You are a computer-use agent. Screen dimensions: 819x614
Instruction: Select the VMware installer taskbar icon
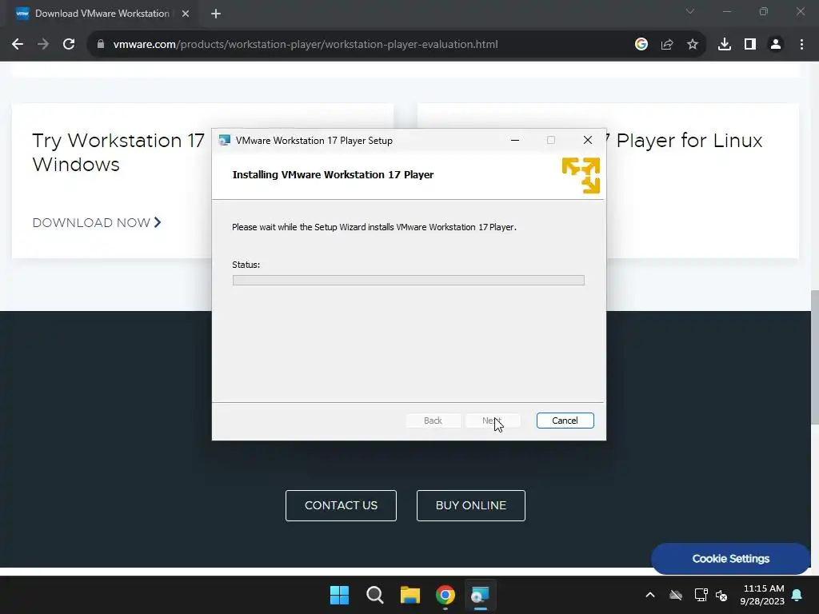480,595
